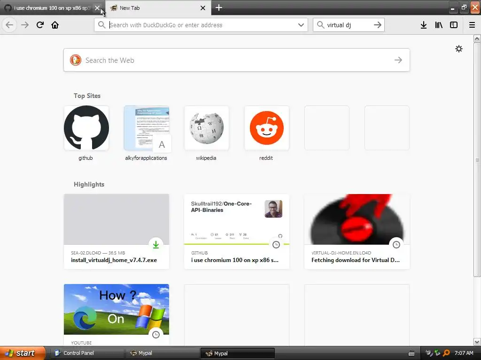
Task: Click the 'virtual dj' search go arrow
Action: (x=378, y=25)
